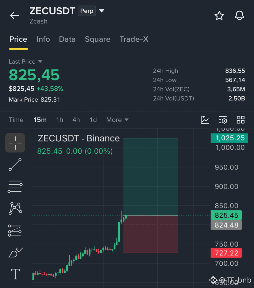Screen dimensions: 254x288
Task: Select the 1h timeframe
Action: click(60, 120)
